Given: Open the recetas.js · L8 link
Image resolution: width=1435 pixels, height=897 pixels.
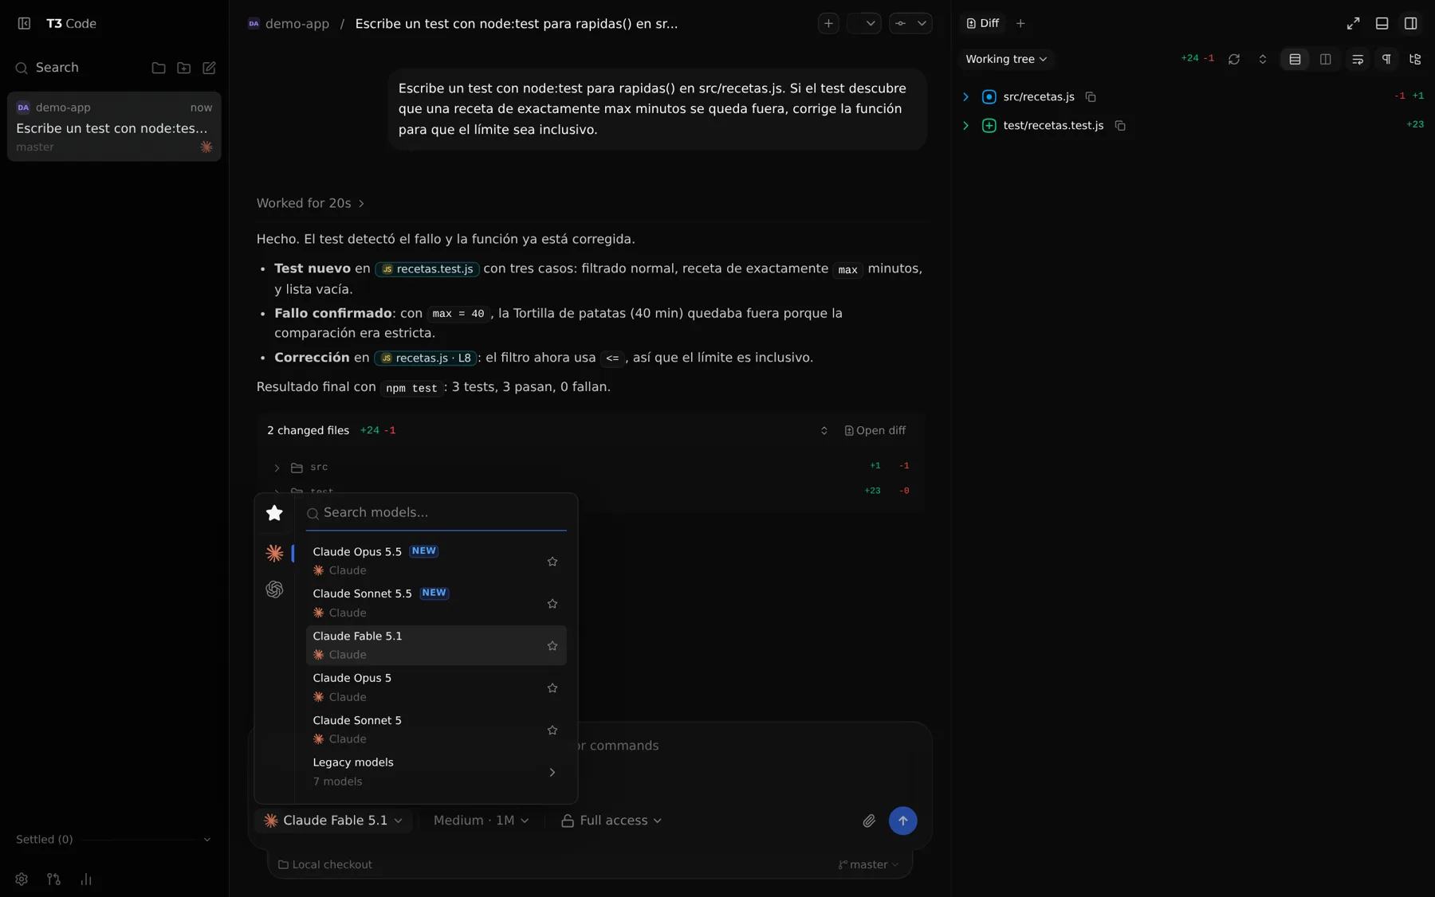Looking at the screenshot, I should 426,358.
